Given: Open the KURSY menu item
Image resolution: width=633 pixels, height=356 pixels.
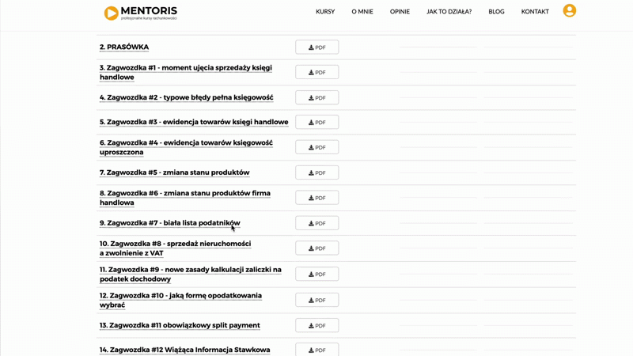Looking at the screenshot, I should tap(325, 12).
